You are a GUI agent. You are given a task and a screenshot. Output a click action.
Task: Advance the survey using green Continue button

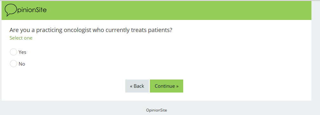(166, 86)
